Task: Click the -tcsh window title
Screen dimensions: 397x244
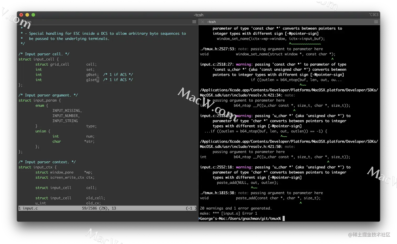Action: tap(198, 15)
